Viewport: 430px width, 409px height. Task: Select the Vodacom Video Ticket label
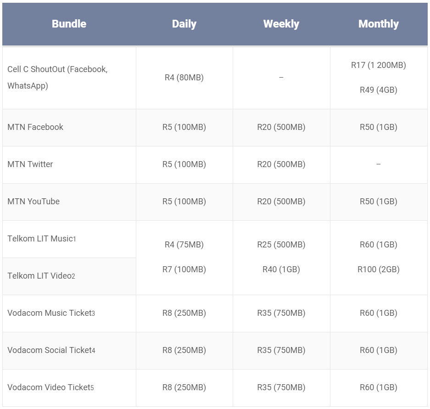50,387
